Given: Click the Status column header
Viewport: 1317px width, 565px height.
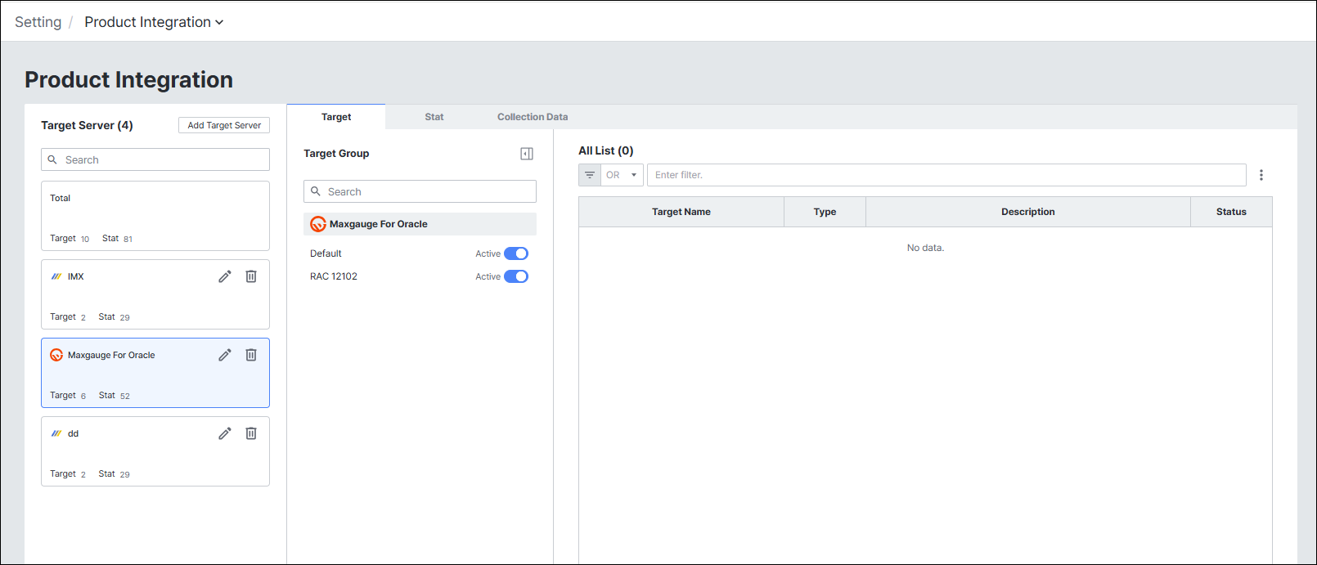Looking at the screenshot, I should pyautogui.click(x=1231, y=212).
